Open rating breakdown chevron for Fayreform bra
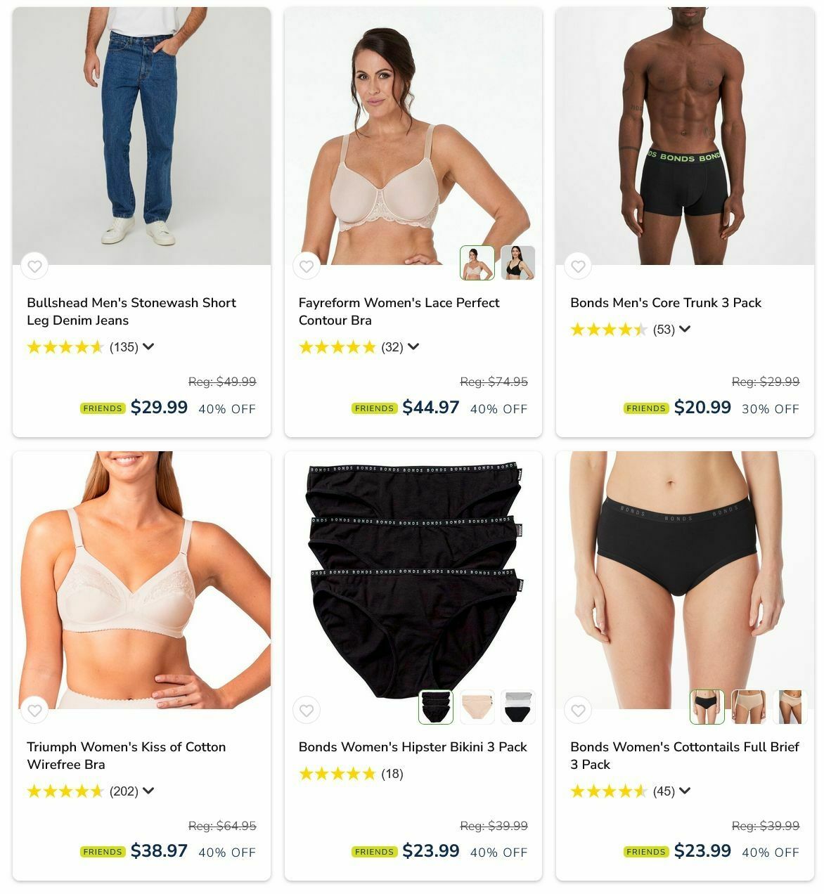This screenshot has width=824, height=894. pyautogui.click(x=413, y=346)
